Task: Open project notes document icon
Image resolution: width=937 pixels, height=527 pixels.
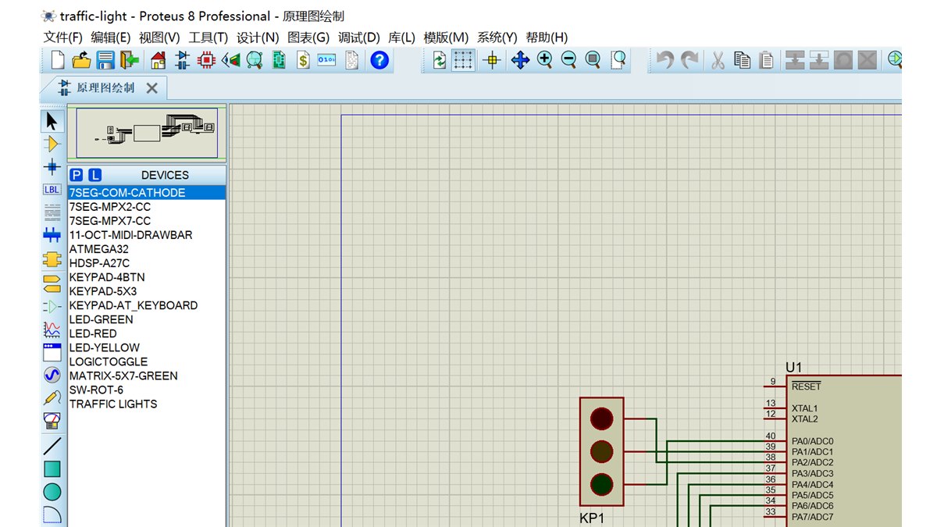Action: pyautogui.click(x=351, y=60)
